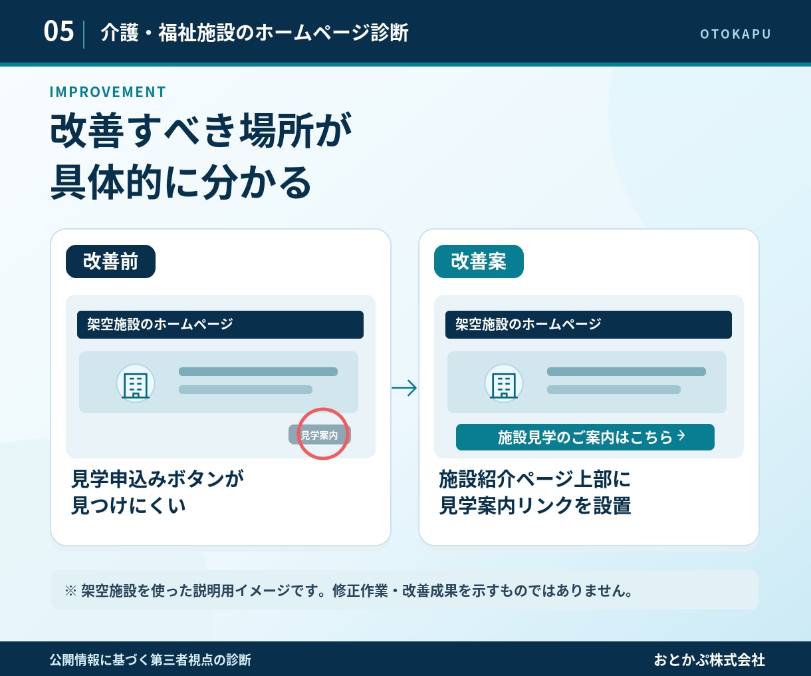Click the building icon in the 改善前 card
The width and height of the screenshot is (811, 676).
[136, 383]
